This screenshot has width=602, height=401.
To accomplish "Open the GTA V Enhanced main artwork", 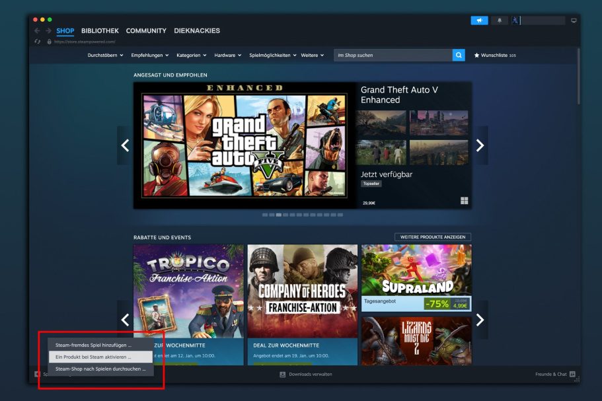I will (x=245, y=145).
